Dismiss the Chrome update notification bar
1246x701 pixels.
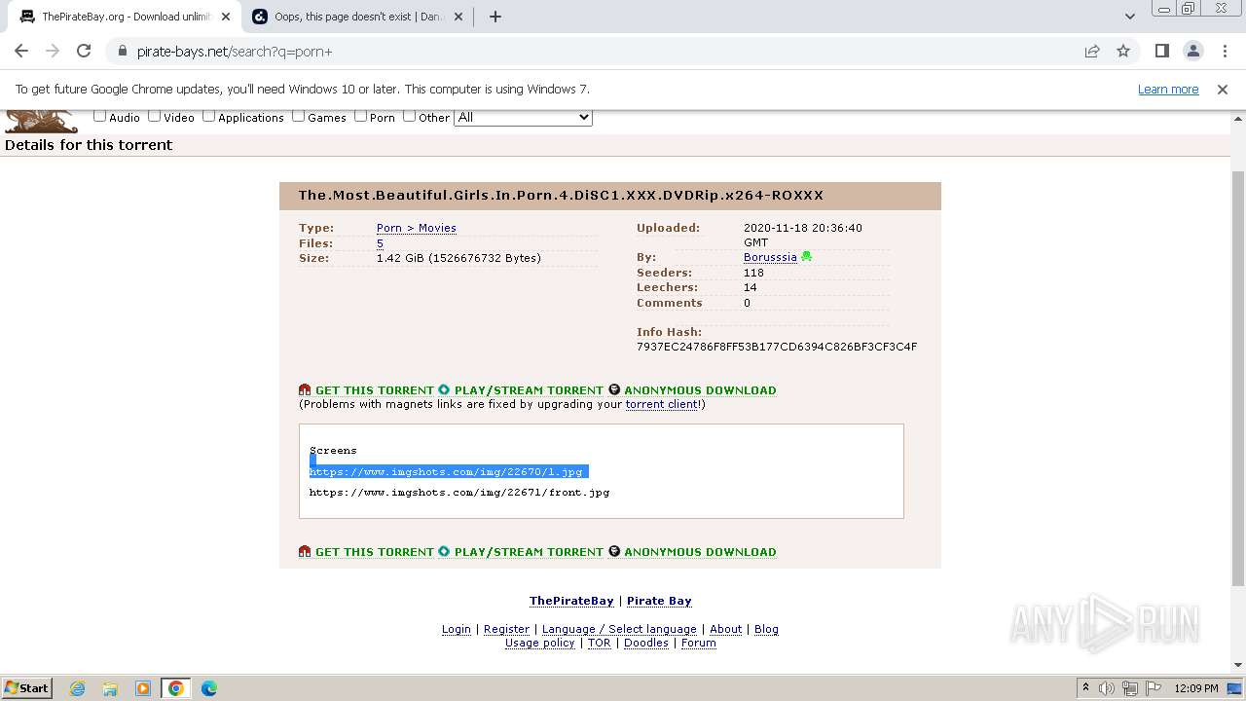pos(1223,90)
